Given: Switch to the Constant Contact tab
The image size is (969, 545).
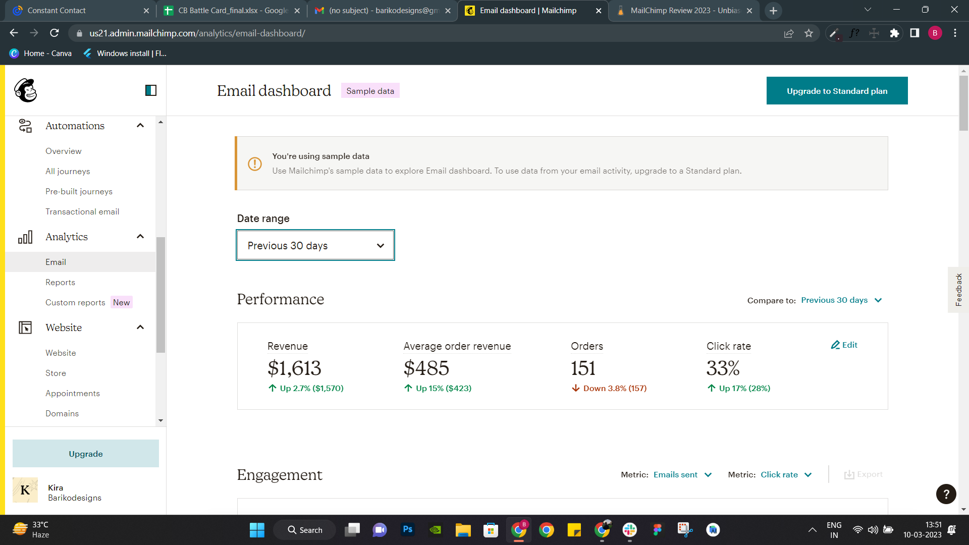Looking at the screenshot, I should tap(71, 10).
